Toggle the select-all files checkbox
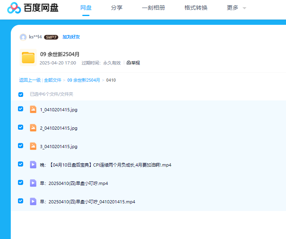The image size is (286, 239). (x=21, y=94)
